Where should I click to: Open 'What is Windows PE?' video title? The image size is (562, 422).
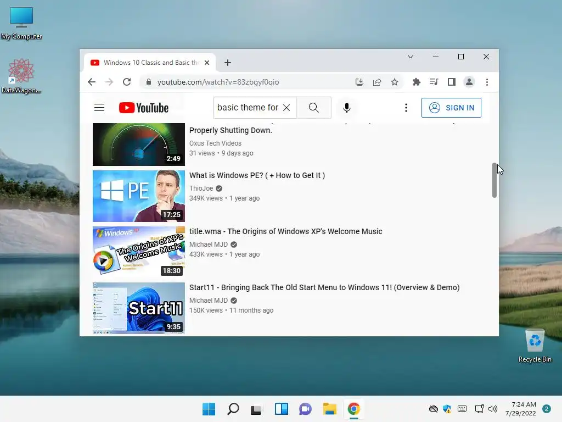257,175
